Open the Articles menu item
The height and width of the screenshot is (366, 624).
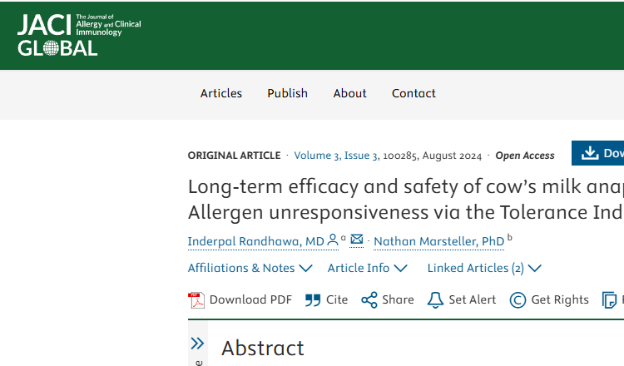[220, 93]
